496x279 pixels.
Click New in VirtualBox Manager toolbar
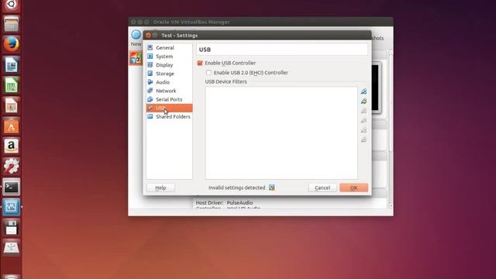pyautogui.click(x=136, y=38)
